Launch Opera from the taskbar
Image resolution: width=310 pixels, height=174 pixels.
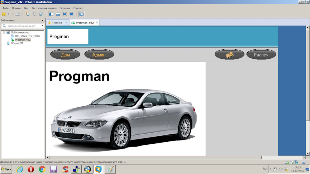[31, 169]
